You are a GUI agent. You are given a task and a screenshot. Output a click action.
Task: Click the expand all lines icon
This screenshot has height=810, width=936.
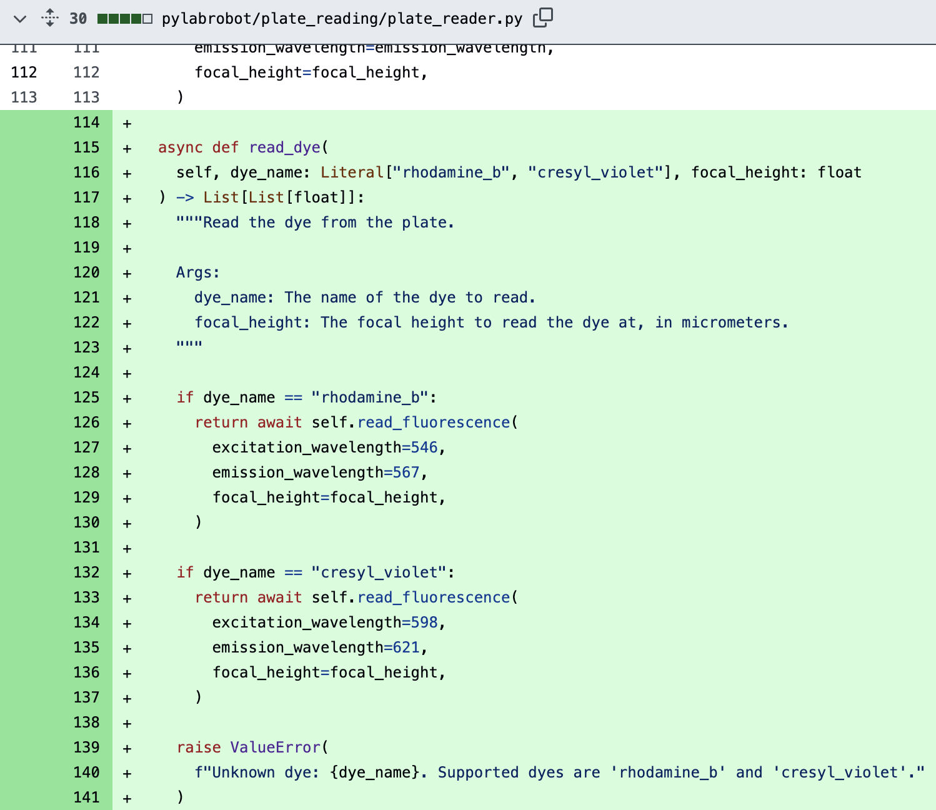point(50,18)
